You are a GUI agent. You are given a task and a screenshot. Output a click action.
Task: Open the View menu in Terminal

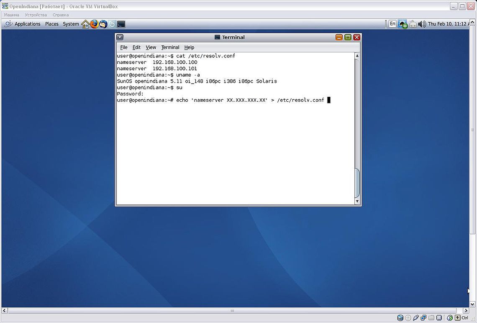151,47
